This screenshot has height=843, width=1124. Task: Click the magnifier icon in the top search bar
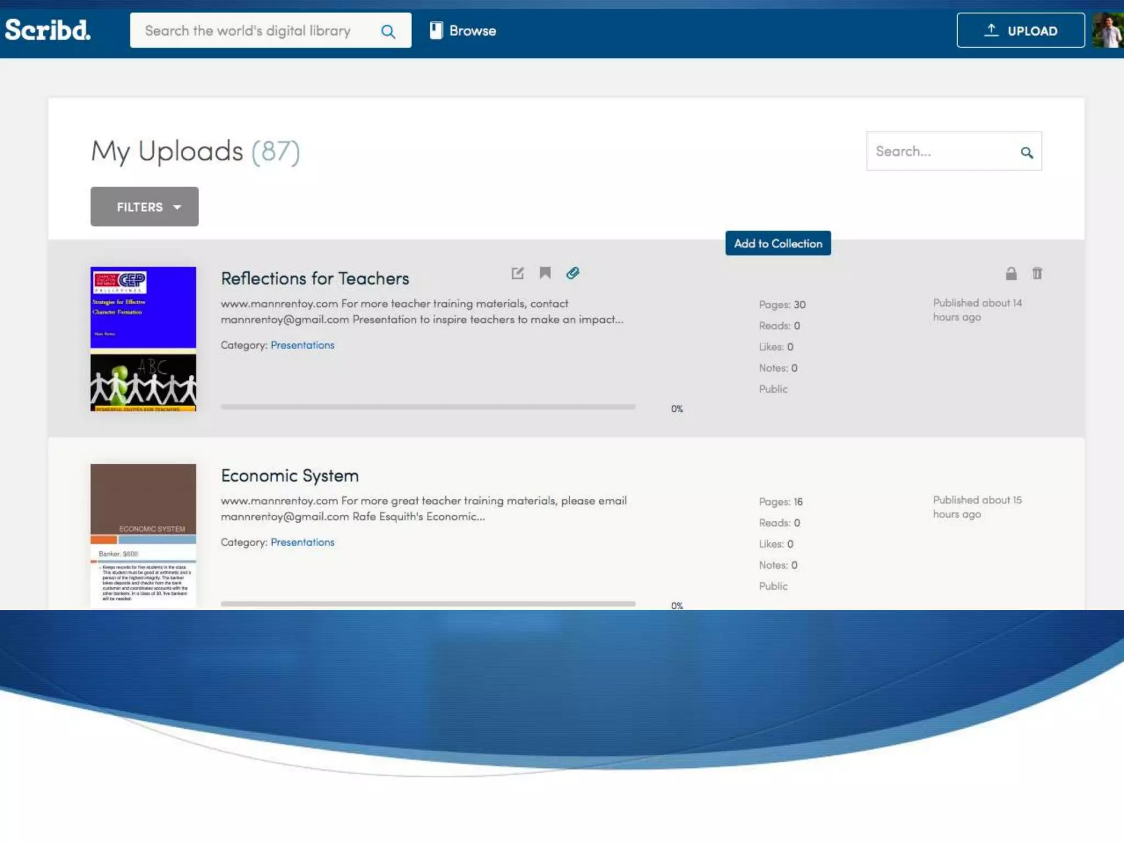point(388,31)
